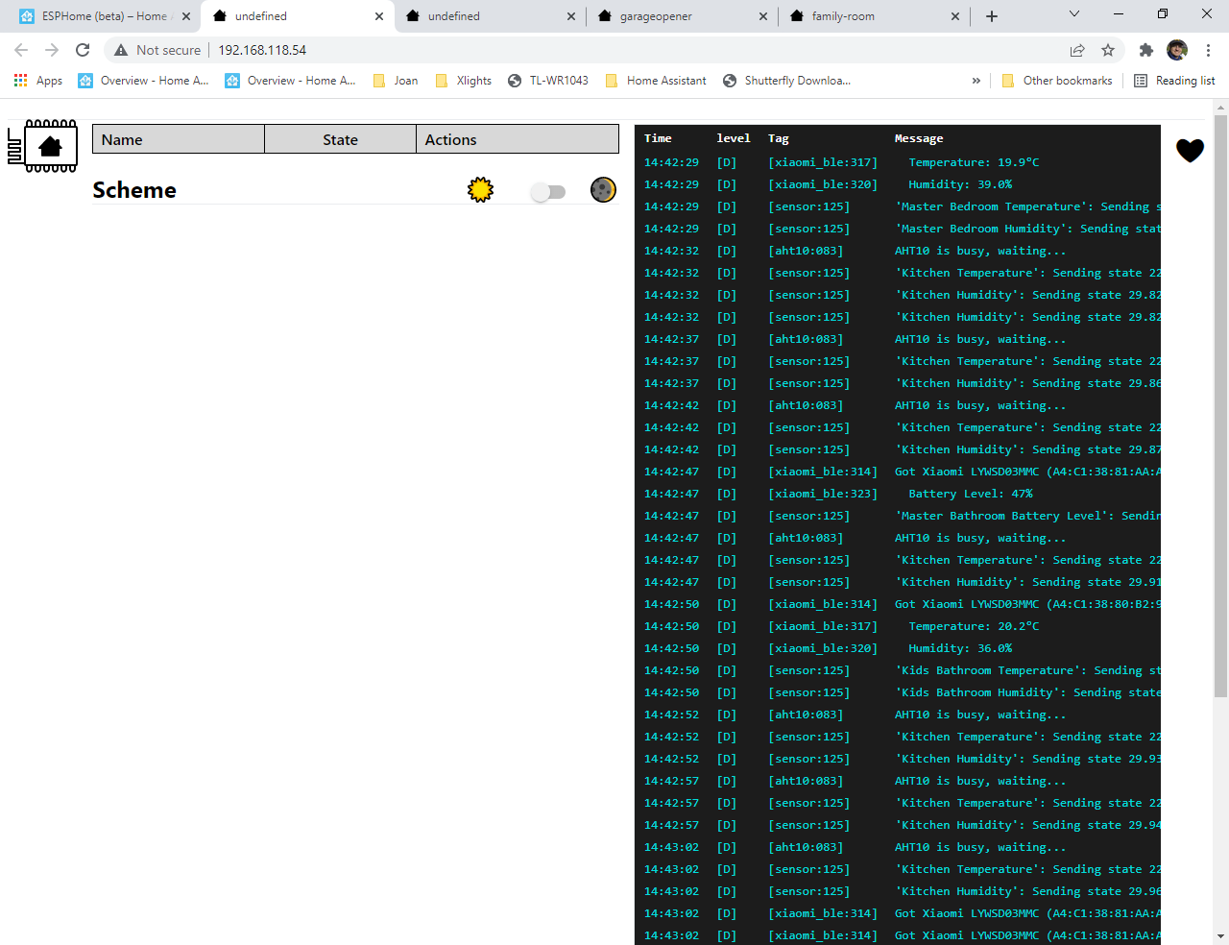Open the browser Extensions puzzle icon
Image resolution: width=1229 pixels, height=945 pixels.
(1145, 50)
